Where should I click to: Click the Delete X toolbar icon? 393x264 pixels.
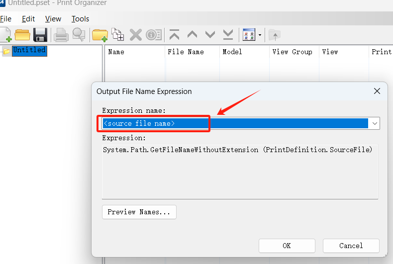(x=135, y=35)
